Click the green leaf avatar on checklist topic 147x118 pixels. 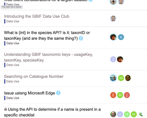click(141, 114)
